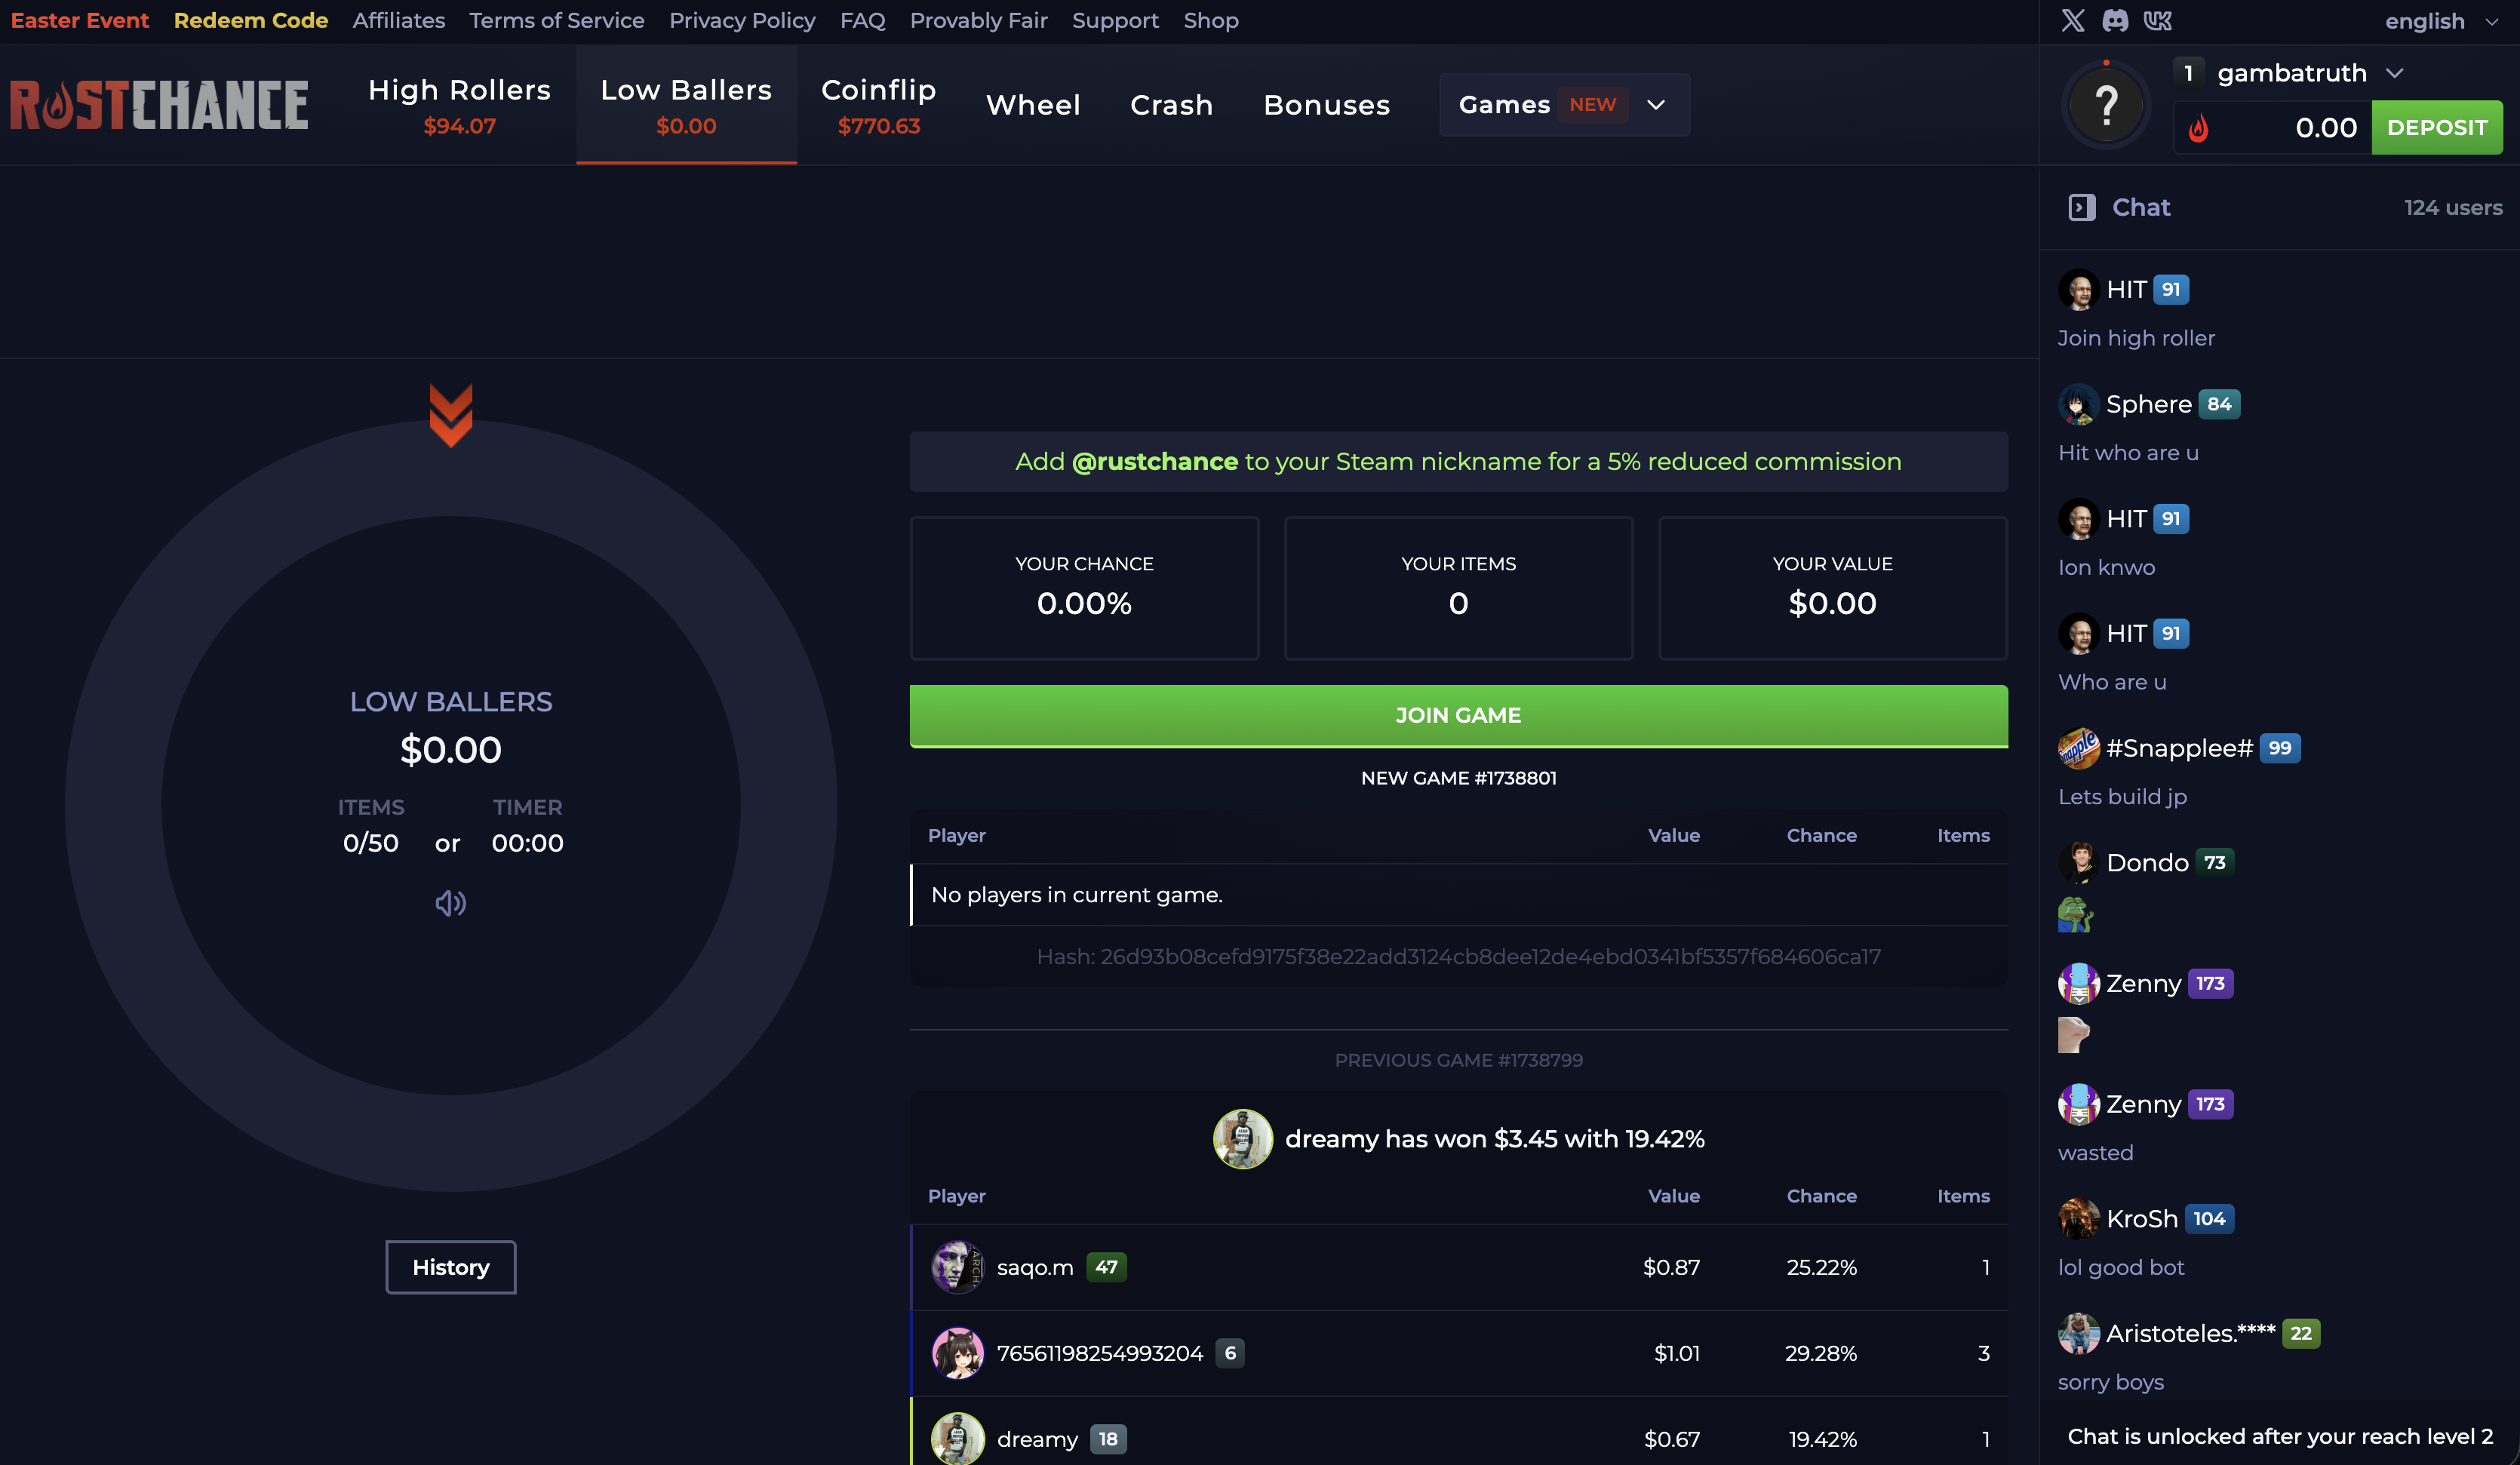Click saqo.m player avatar
Image resolution: width=2520 pixels, height=1465 pixels.
click(958, 1267)
